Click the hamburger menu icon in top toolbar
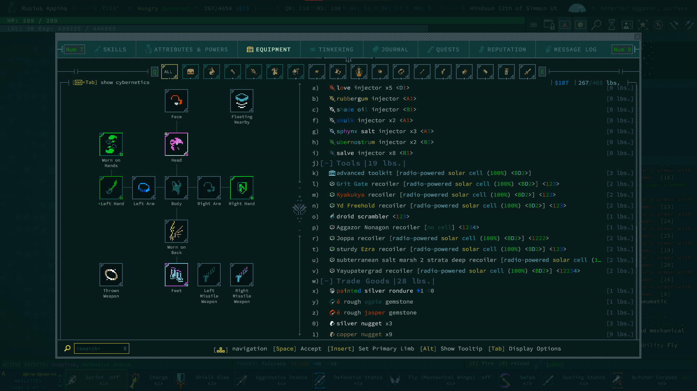The height and width of the screenshot is (391, 697). coord(533,25)
